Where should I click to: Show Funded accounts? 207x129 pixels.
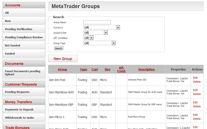24,53
